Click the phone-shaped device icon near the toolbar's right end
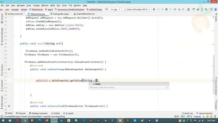This screenshot has height=123, width=218. click(x=202, y=9)
